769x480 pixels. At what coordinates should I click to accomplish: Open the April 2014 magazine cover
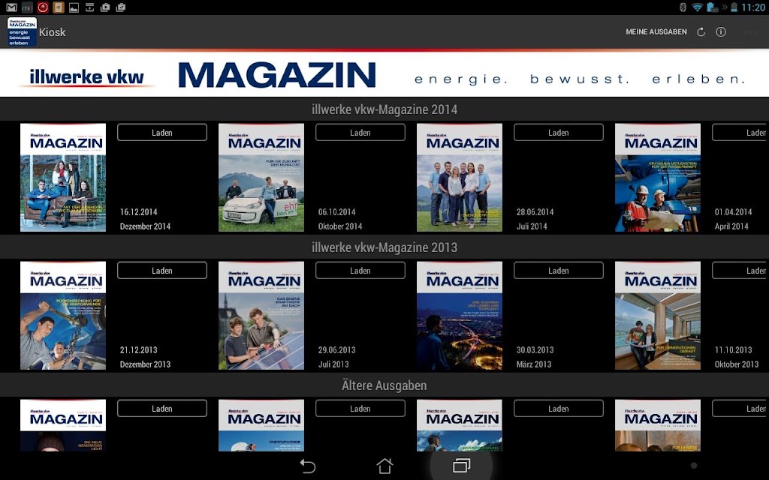[658, 177]
